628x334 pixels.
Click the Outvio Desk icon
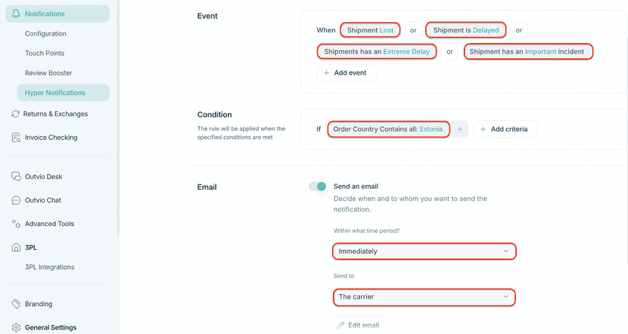16,177
